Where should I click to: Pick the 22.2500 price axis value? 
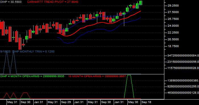click(173, 32)
